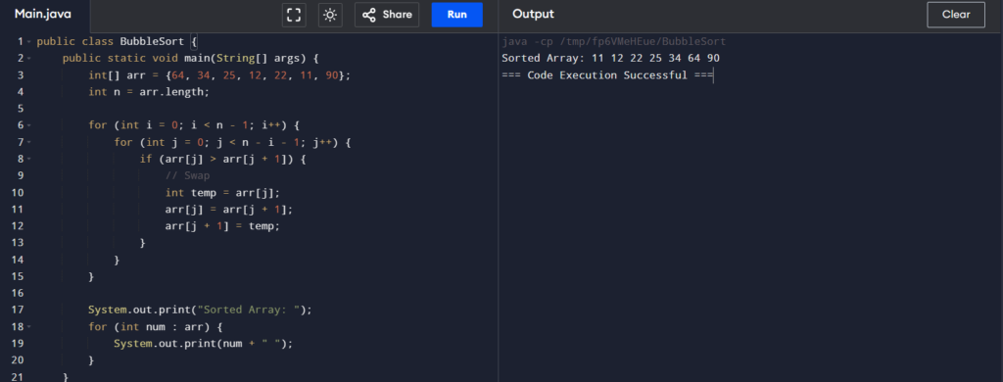Click 'for (int num : arr) {' line
Screen dimensions: 1003x382
pyautogui.click(x=156, y=326)
